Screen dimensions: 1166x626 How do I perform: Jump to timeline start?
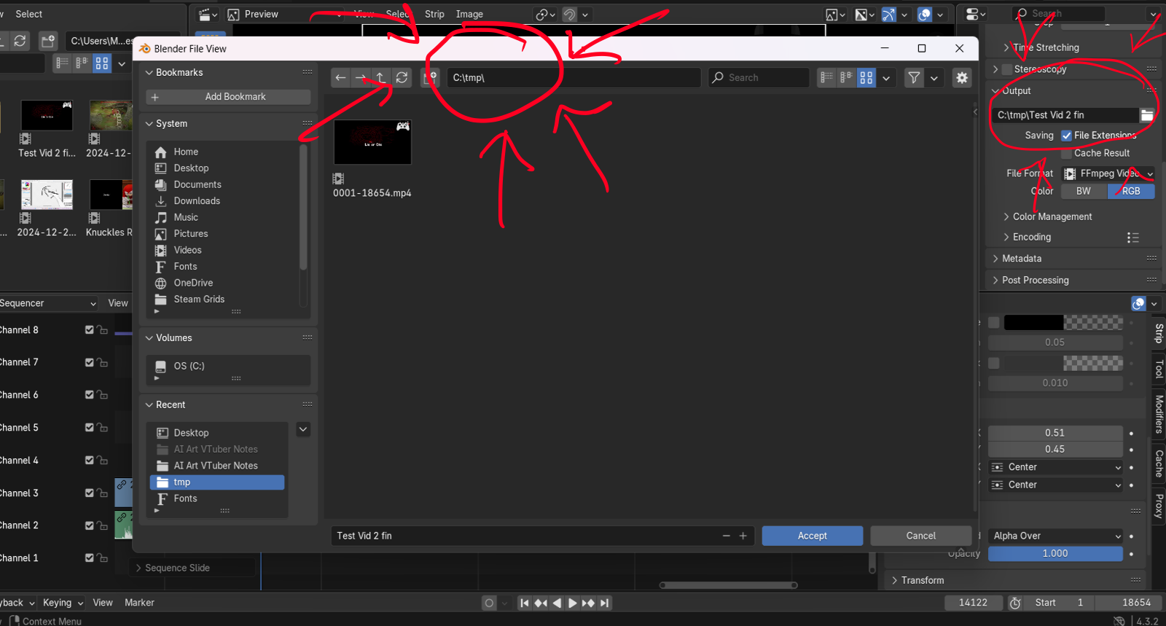click(x=525, y=603)
